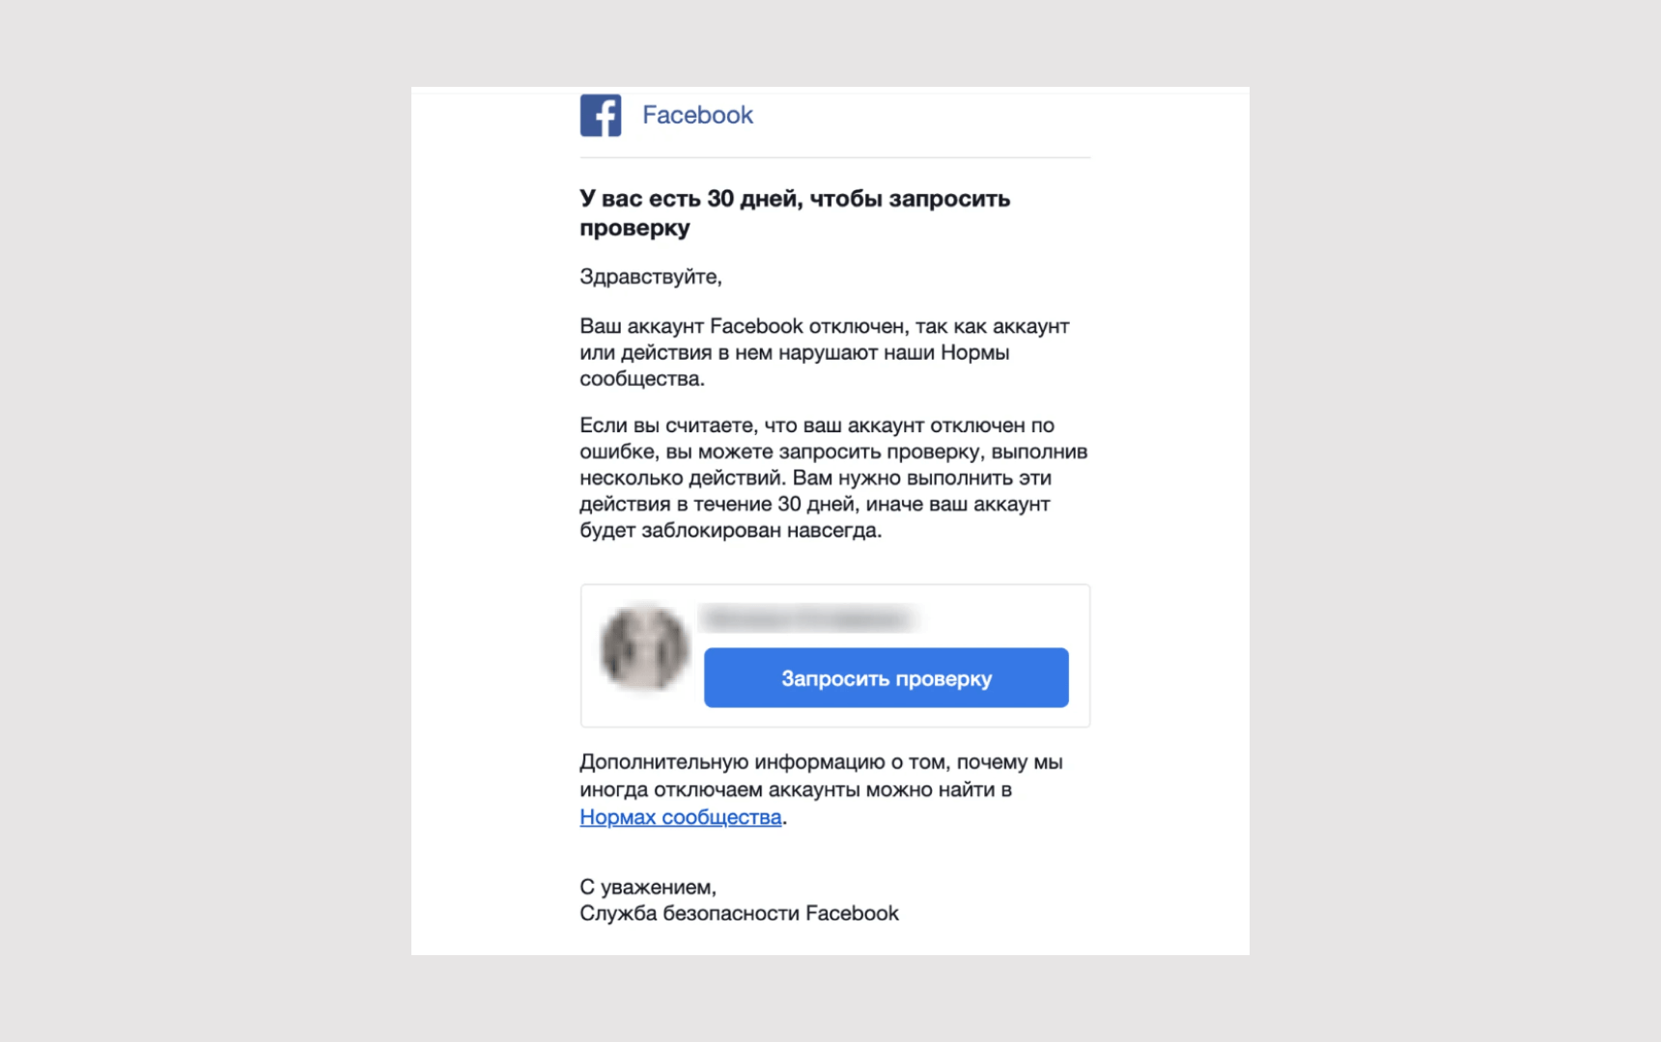
Task: Open the Facebook header text link
Action: click(x=697, y=116)
